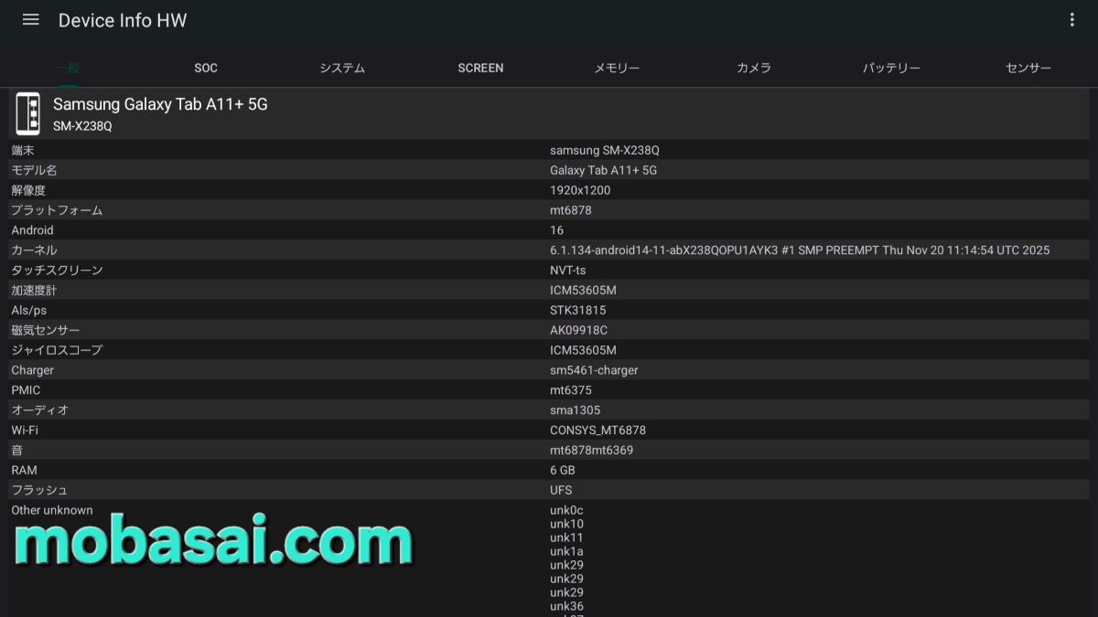Switch to the システム tab
This screenshot has width=1098, height=617.
342,68
